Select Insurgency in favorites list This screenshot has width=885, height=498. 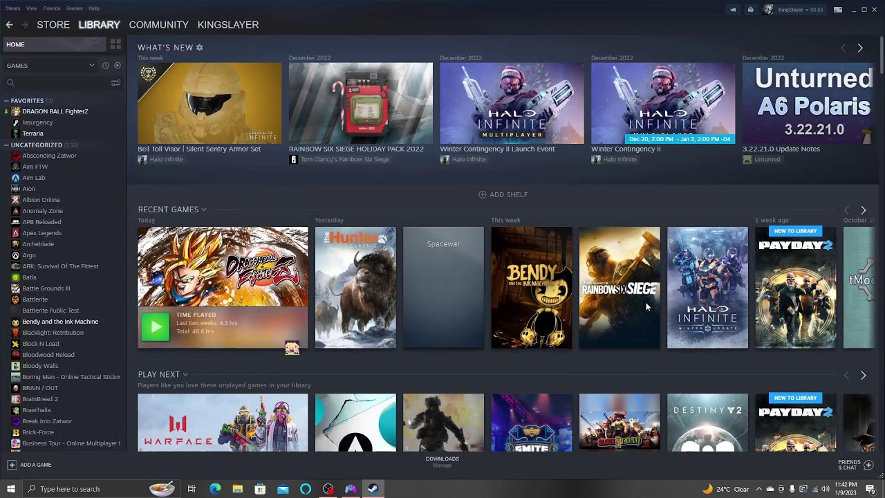tap(37, 122)
